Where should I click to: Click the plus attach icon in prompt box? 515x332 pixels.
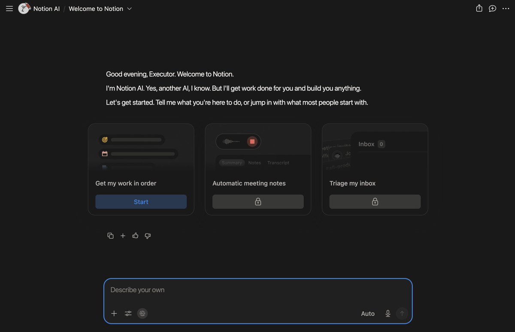(x=114, y=314)
